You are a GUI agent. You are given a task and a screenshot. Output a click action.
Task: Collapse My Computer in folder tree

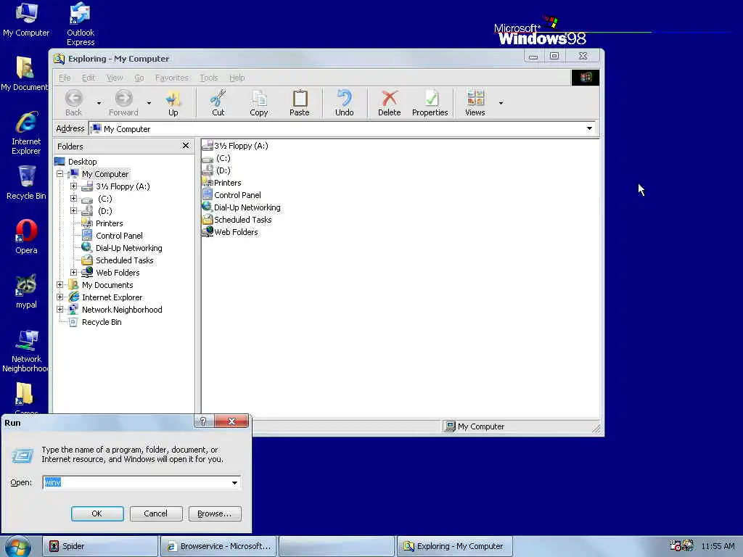tap(60, 174)
